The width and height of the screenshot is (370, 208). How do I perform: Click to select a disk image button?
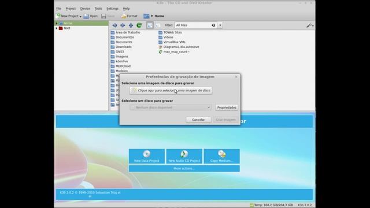[171, 90]
